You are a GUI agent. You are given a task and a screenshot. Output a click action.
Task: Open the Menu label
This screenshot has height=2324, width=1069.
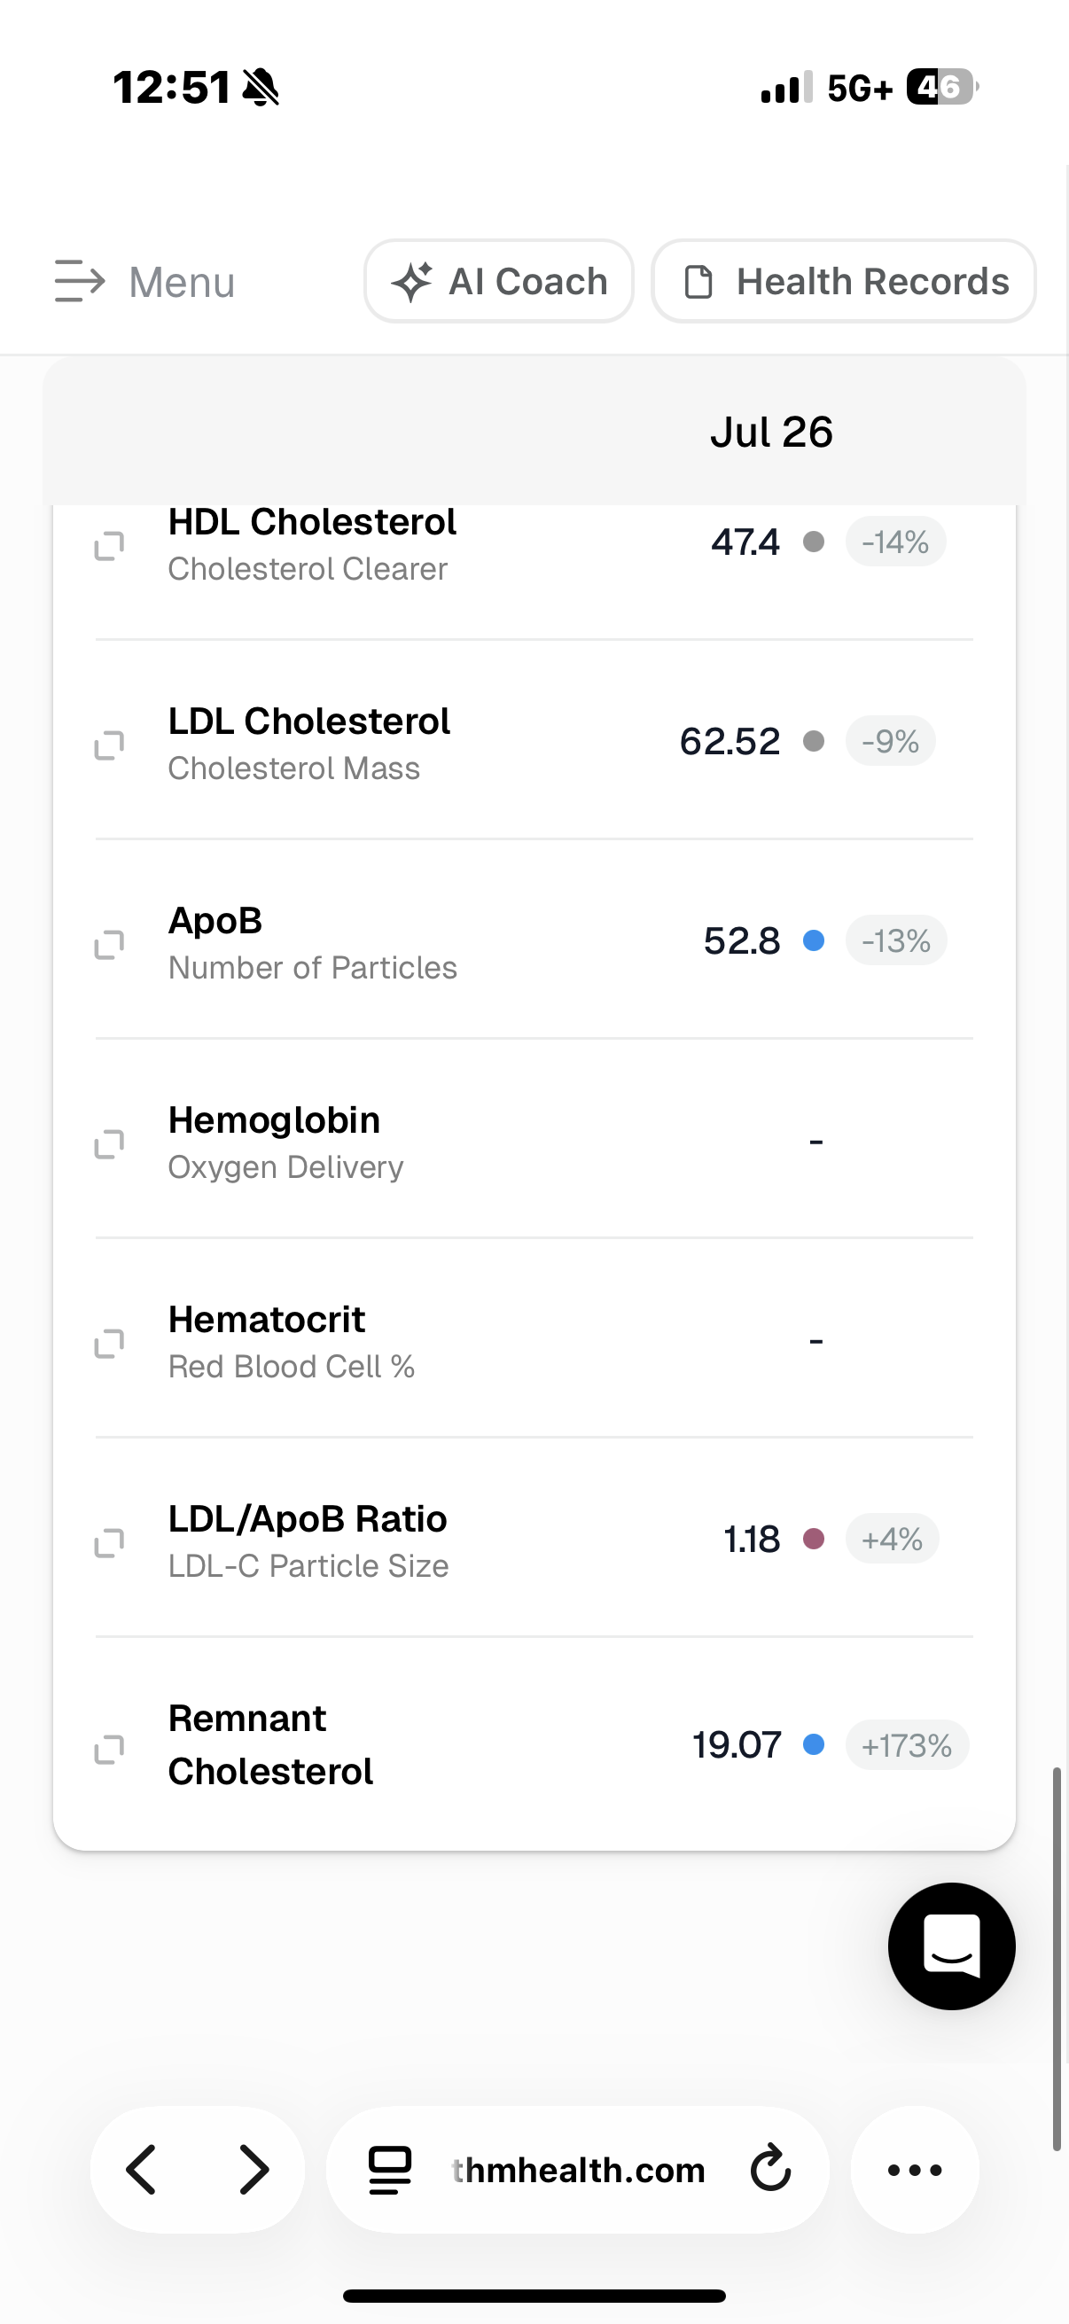point(182,283)
